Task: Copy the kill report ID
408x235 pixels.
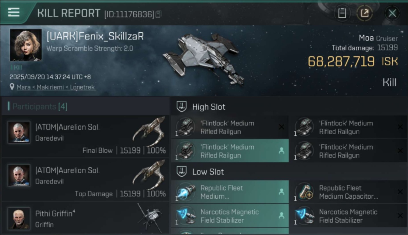Action: click(158, 14)
